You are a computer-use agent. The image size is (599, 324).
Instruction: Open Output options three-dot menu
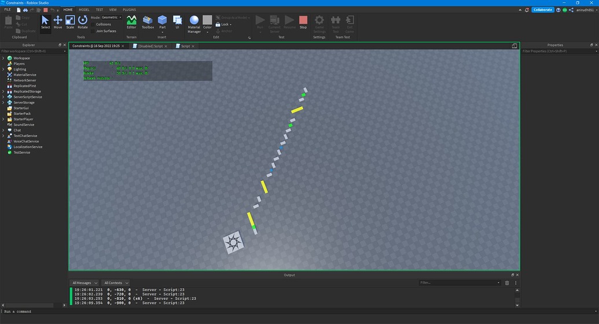(516, 283)
